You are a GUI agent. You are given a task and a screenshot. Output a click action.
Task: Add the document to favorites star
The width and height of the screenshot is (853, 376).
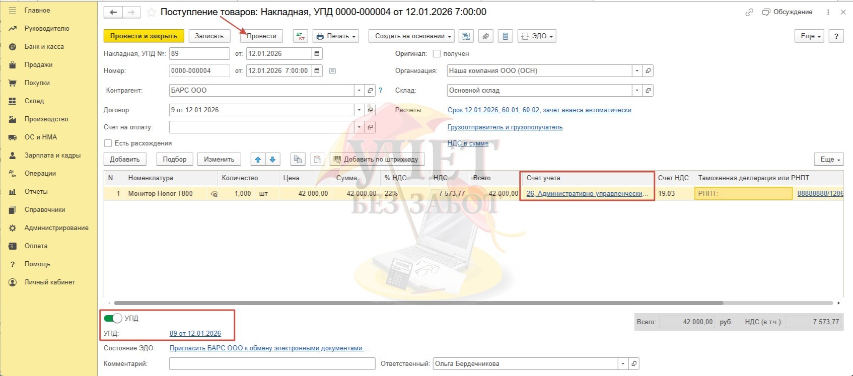(151, 13)
